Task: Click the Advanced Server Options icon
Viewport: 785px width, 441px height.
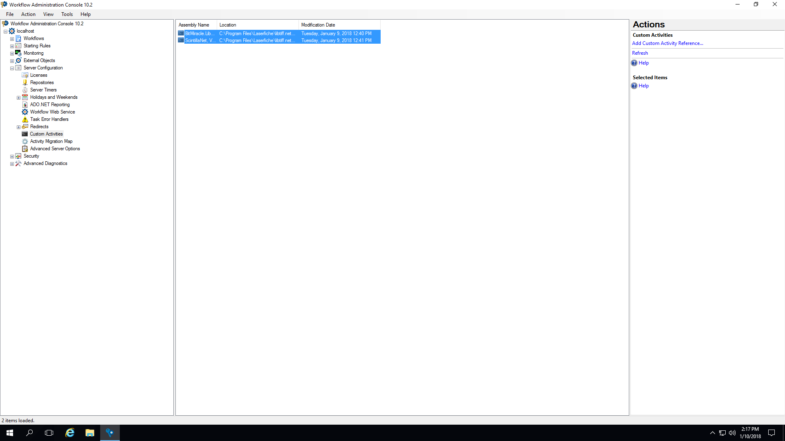Action: click(25, 149)
